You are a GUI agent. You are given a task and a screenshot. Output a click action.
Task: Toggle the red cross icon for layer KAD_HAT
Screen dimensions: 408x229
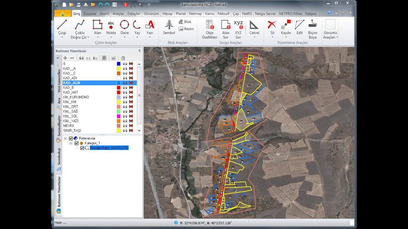pyautogui.click(x=131, y=92)
